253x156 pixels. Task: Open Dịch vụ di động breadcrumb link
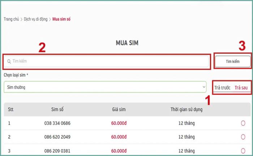point(36,19)
